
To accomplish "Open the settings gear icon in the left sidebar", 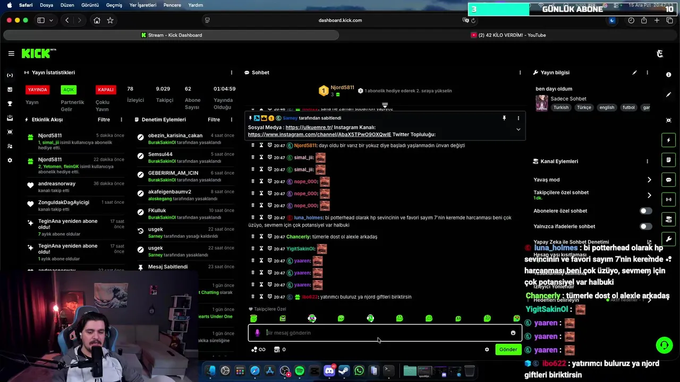I will pos(10,160).
